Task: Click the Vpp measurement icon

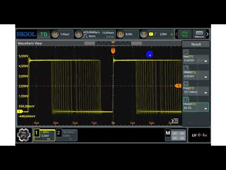Action: tap(186, 52)
